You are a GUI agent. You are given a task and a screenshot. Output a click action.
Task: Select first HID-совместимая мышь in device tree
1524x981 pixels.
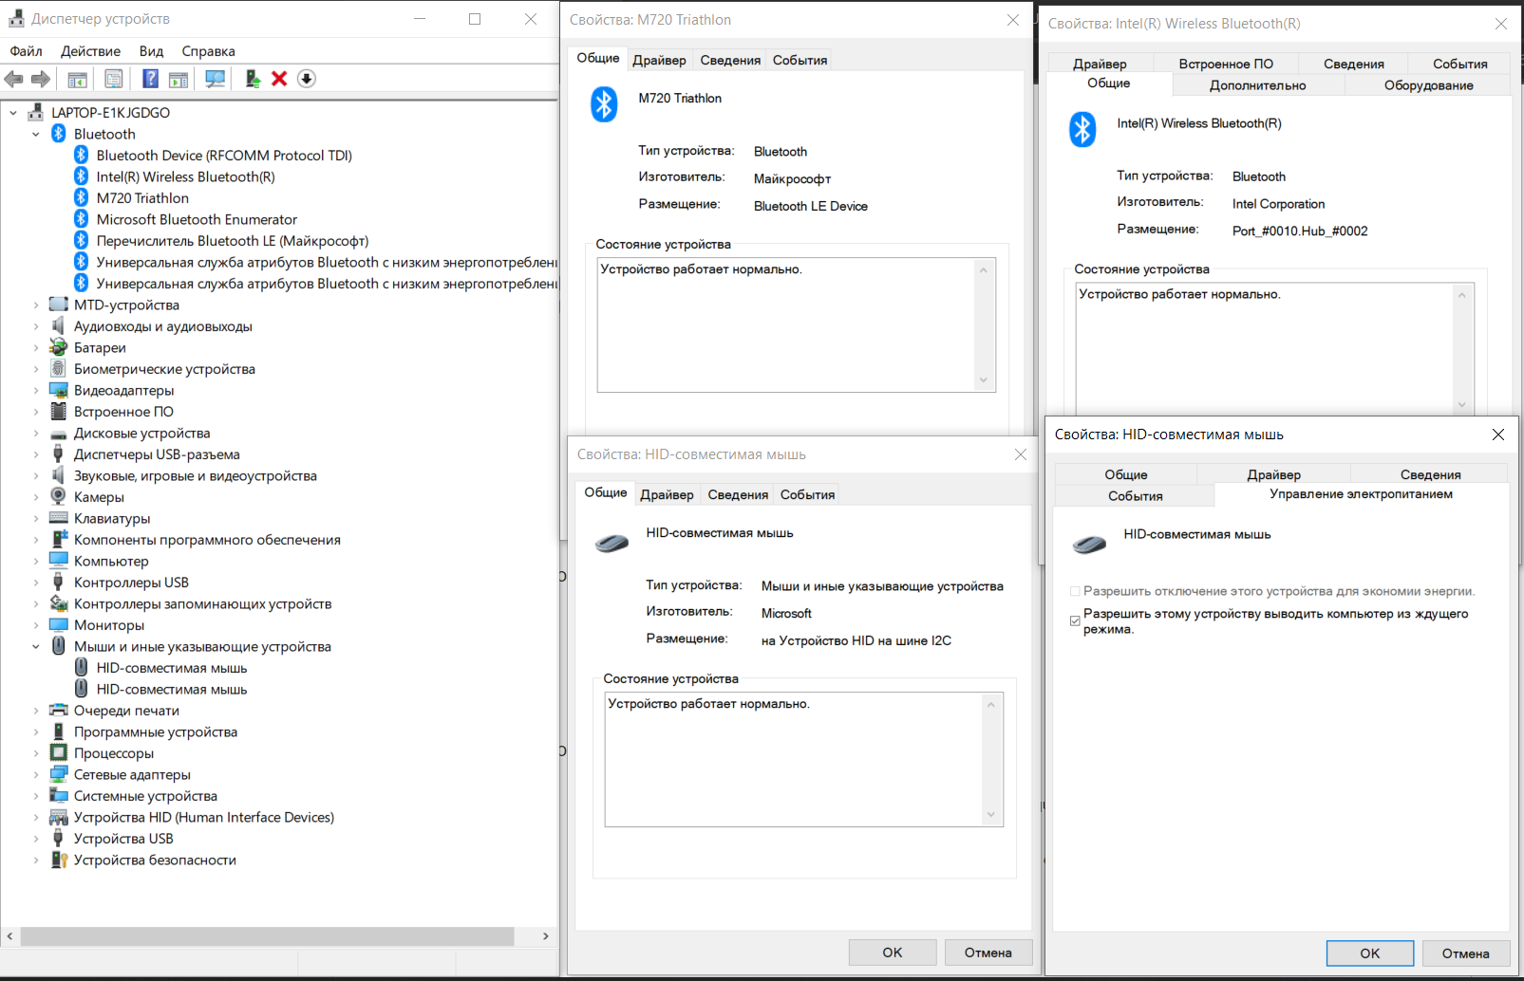pyautogui.click(x=172, y=668)
